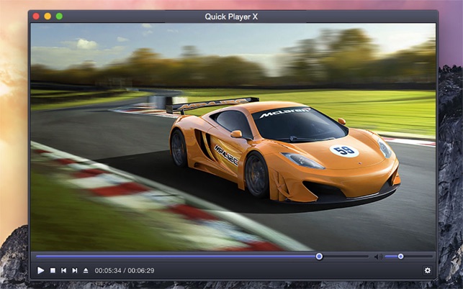Skip to the next track
The height and width of the screenshot is (289, 463).
click(x=74, y=270)
